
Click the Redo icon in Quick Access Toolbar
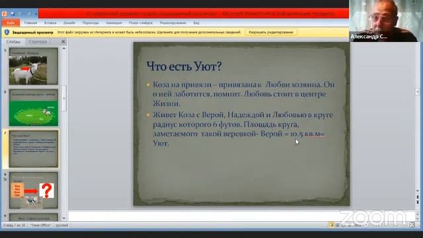point(29,13)
